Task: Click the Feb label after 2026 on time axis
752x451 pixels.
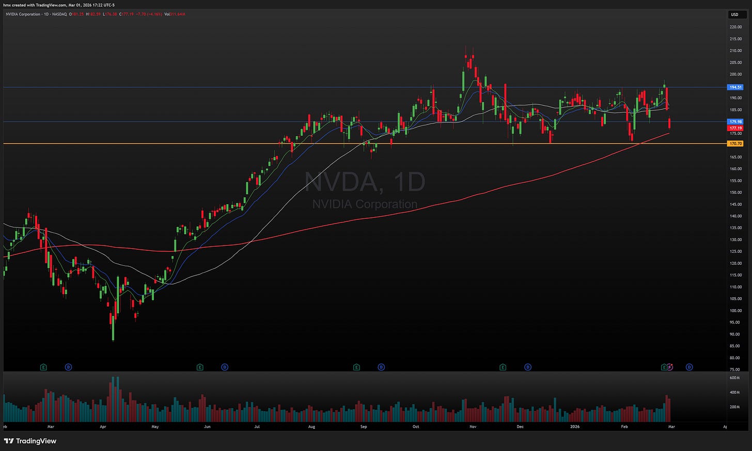Action: (624, 427)
